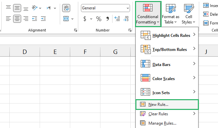Expand the accounting format dropdown arrow
This screenshot has height=128, width=218.
pyautogui.click(x=91, y=19)
